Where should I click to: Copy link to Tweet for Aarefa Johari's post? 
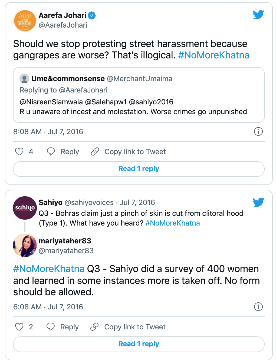[x=128, y=151]
